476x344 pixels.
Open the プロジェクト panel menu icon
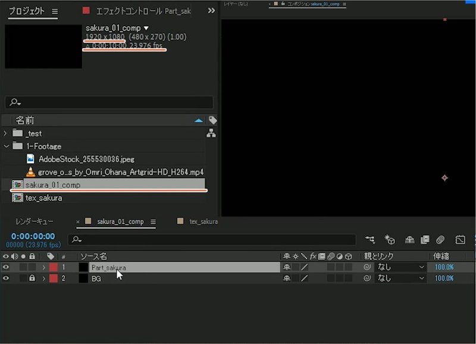(55, 11)
